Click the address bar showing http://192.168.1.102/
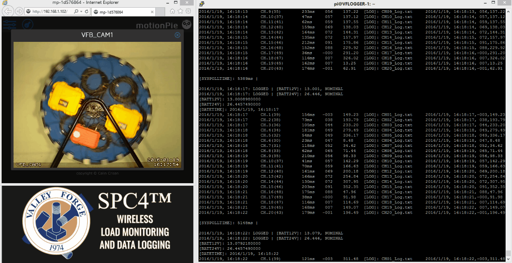 tap(51, 12)
